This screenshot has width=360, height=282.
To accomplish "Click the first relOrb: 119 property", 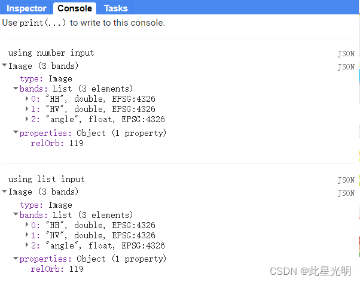I will 57,144.
